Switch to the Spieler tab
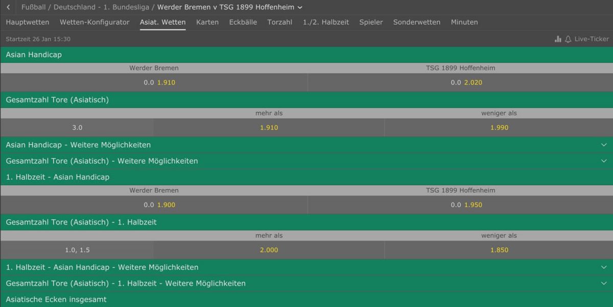613x307 pixels. point(371,22)
